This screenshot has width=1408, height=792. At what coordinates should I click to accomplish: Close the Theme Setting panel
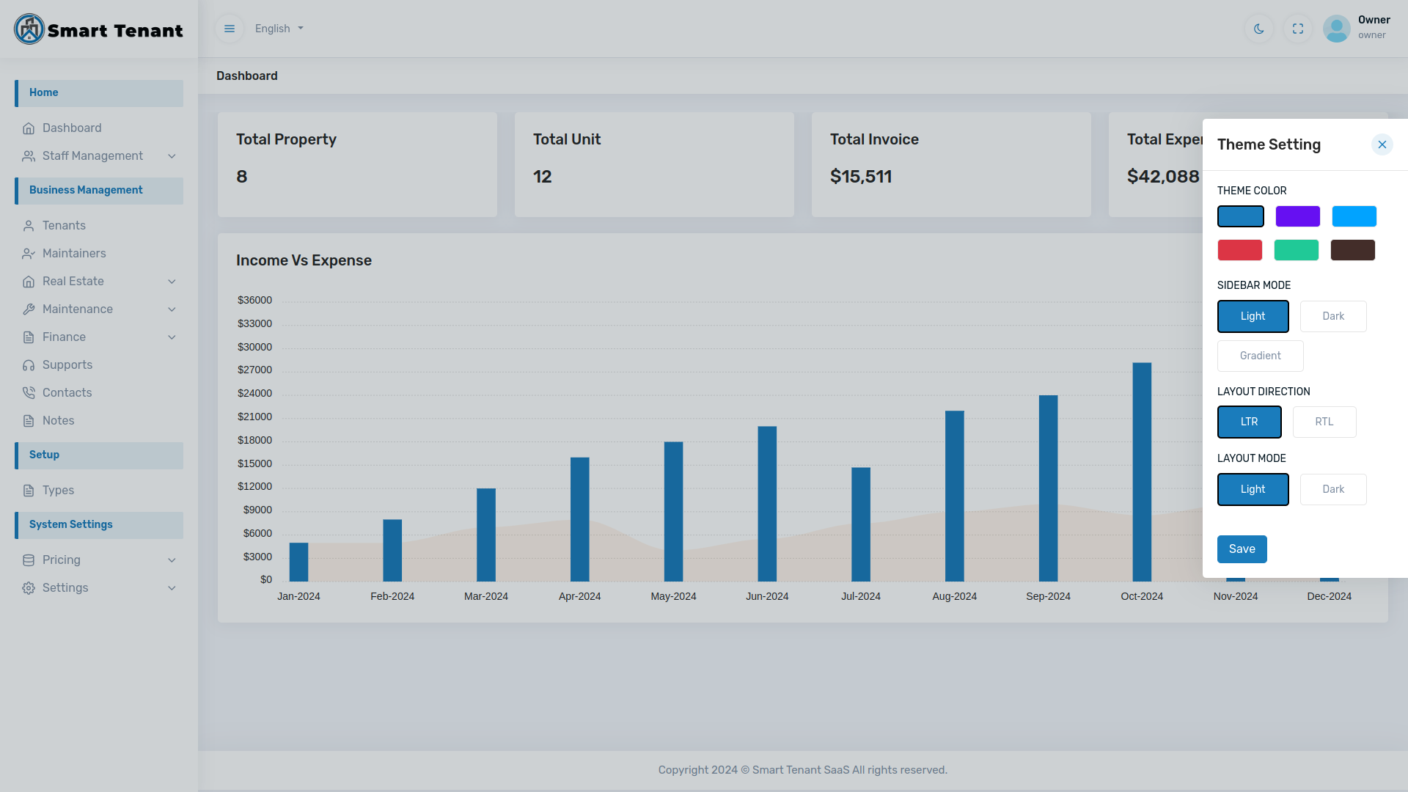point(1382,144)
